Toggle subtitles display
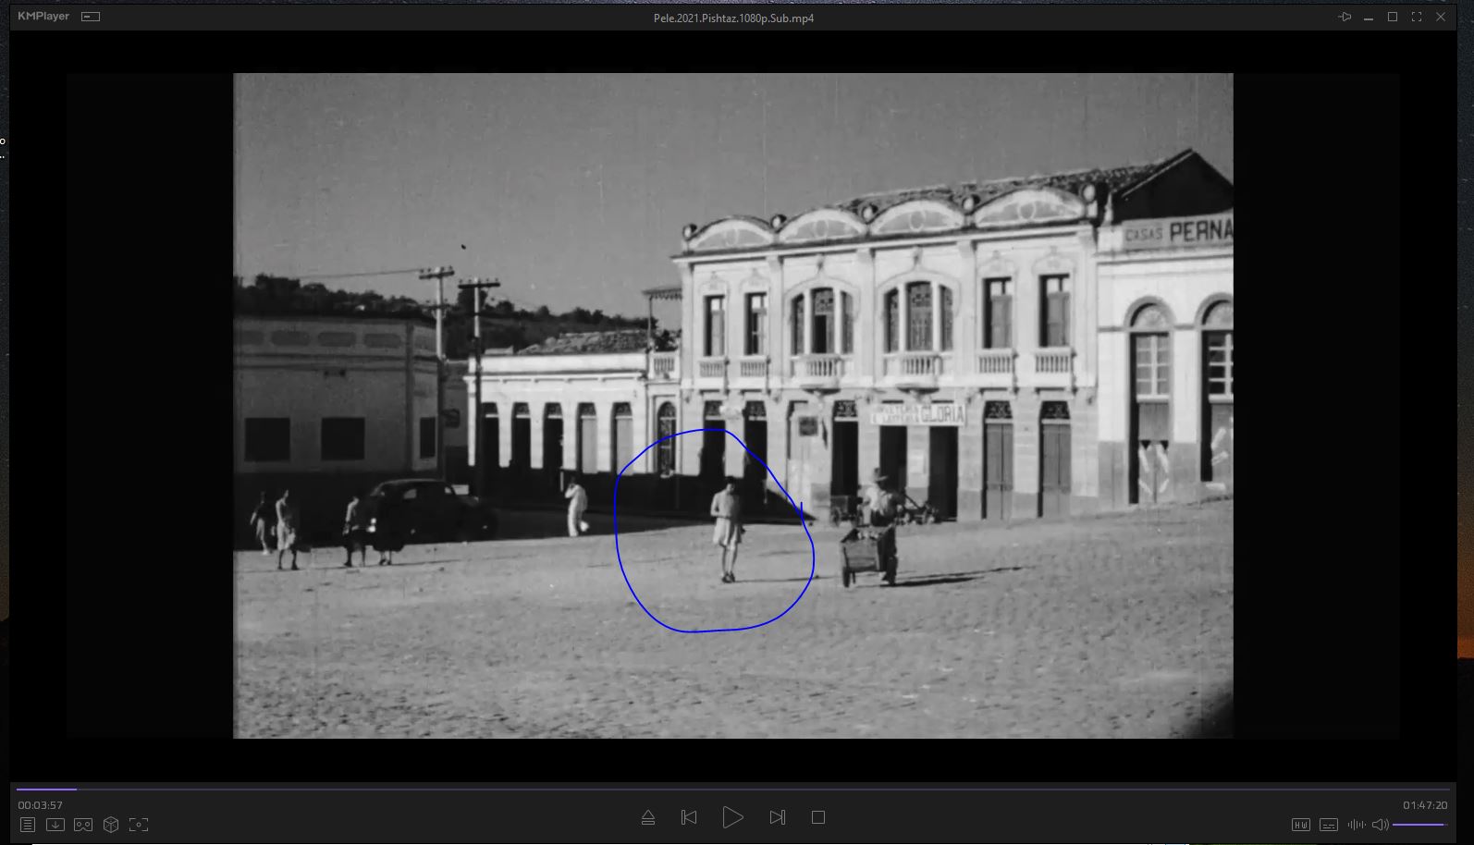The width and height of the screenshot is (1474, 845). [1329, 825]
